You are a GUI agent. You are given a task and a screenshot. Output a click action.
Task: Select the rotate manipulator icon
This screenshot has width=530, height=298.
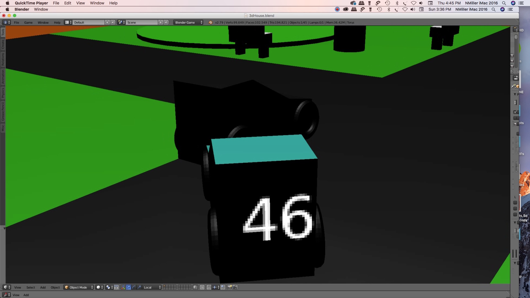(x=134, y=287)
